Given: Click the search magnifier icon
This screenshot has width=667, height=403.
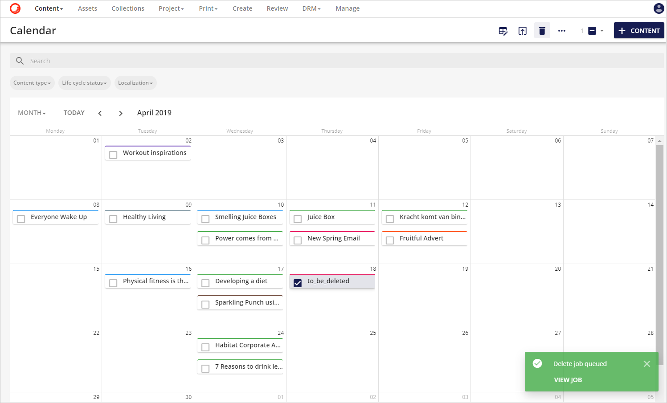Looking at the screenshot, I should coord(20,61).
